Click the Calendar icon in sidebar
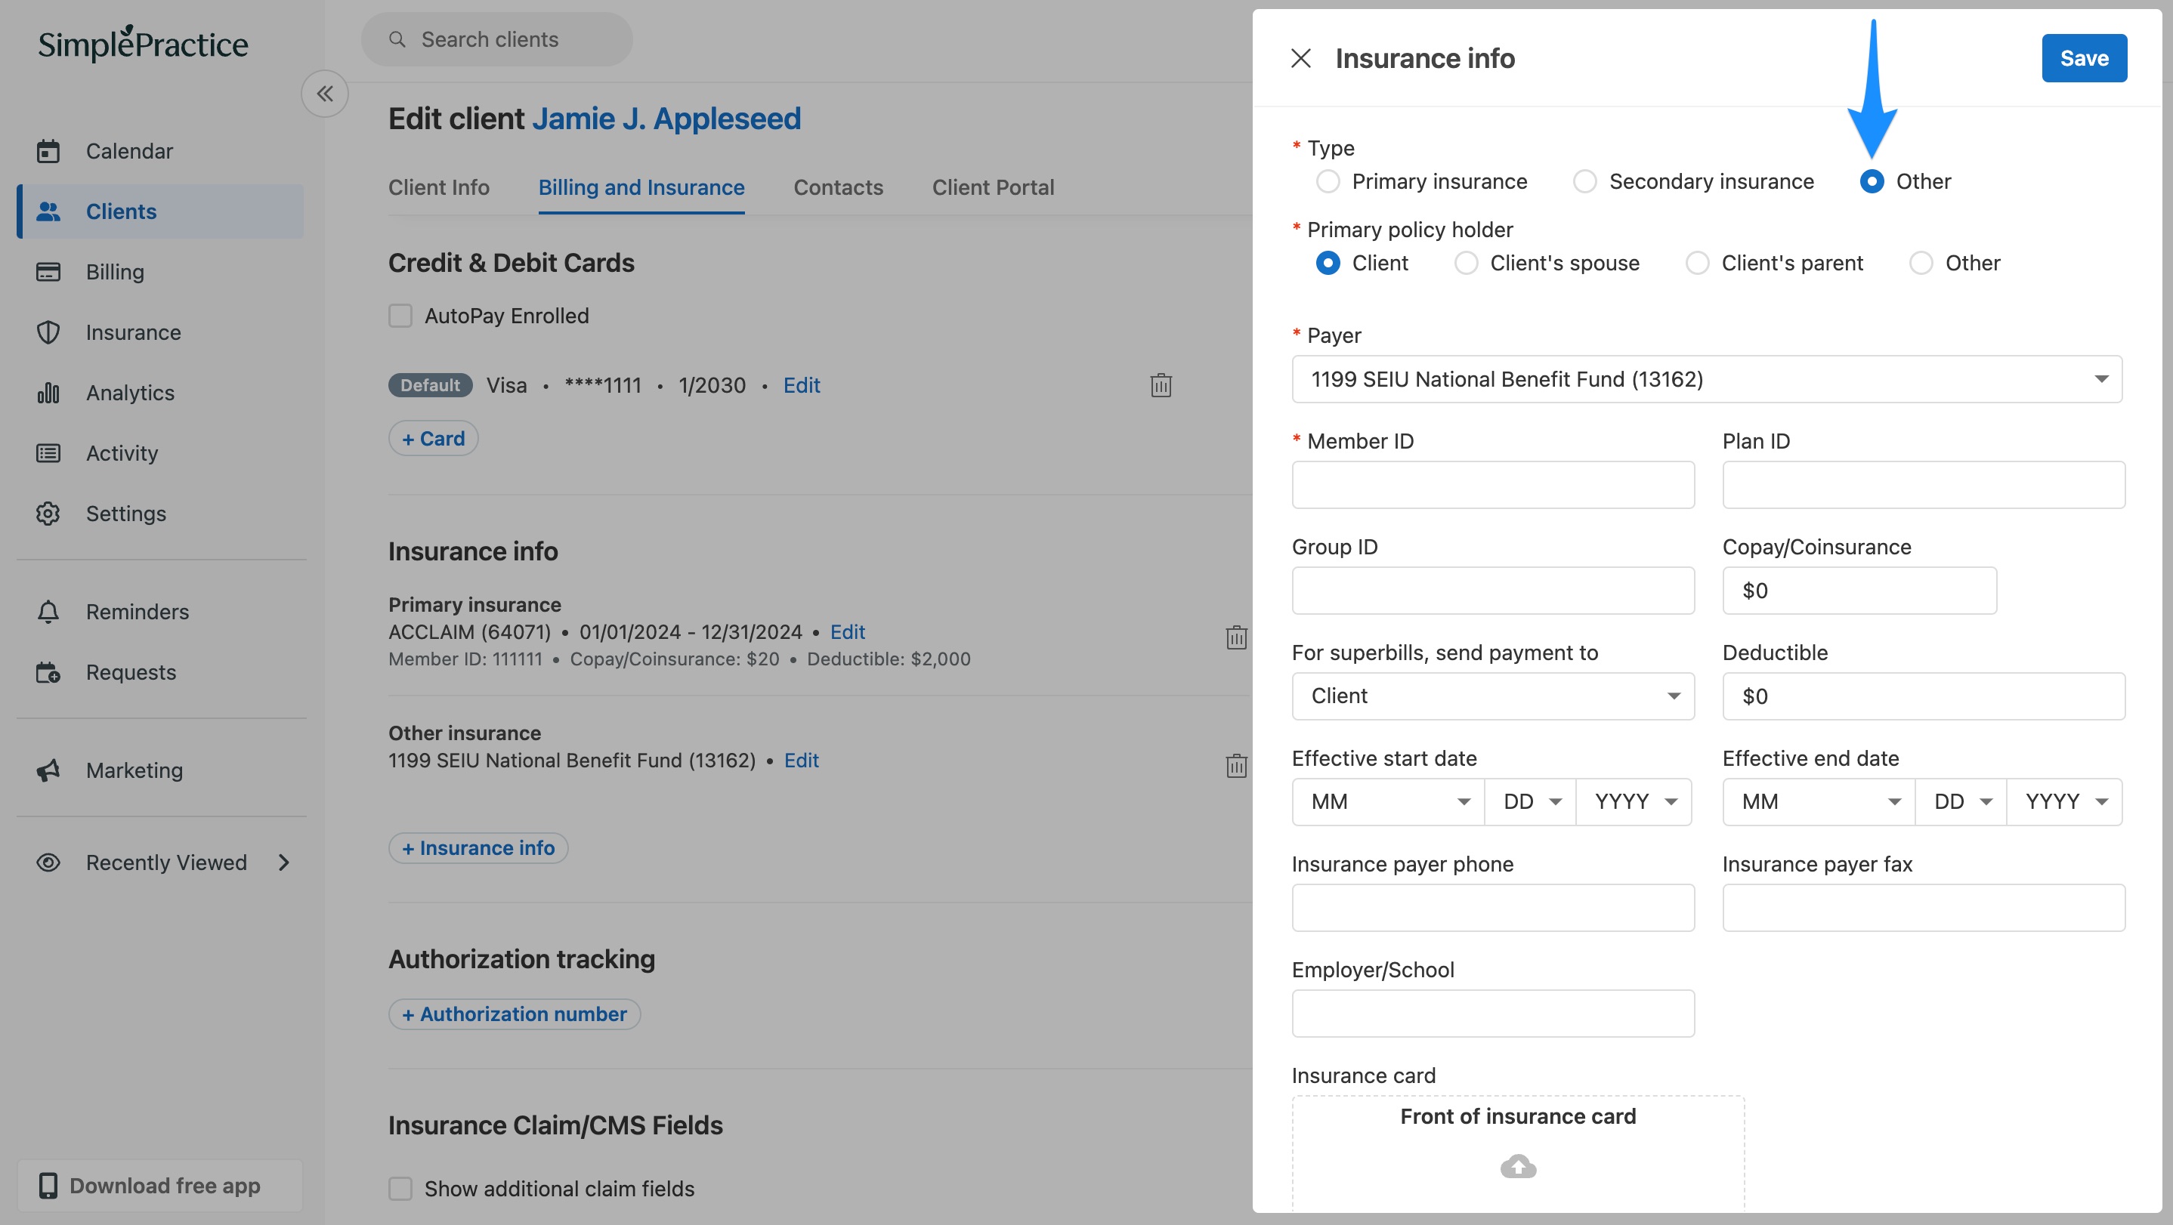Screen dimensions: 2173x1225 pyautogui.click(x=48, y=151)
